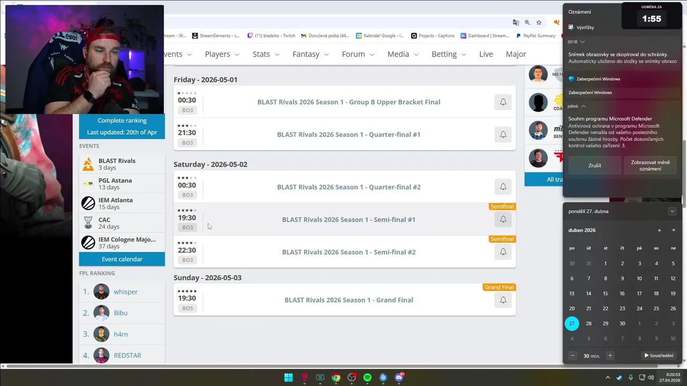Open the Windows Start menu
687x386 pixels.
tap(289, 377)
